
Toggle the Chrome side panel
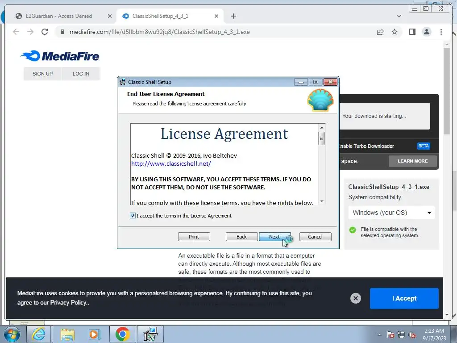[412, 32]
